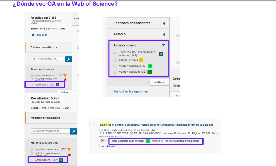276x166 pixels.
Task: Click the bell icon beside Crear alerta
Action: [x=33, y=35]
